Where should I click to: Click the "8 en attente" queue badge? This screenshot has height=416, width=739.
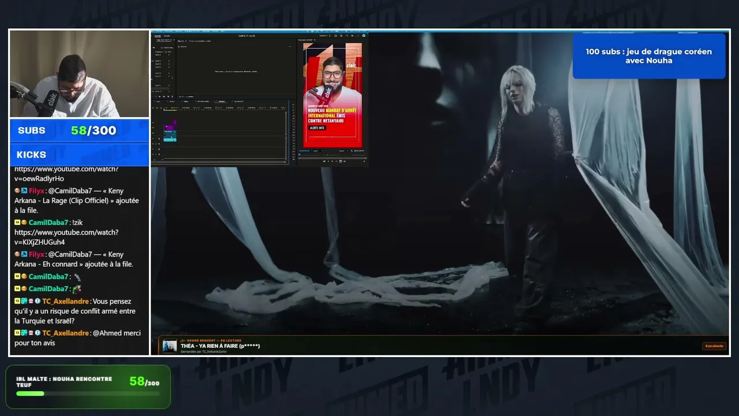coord(714,346)
